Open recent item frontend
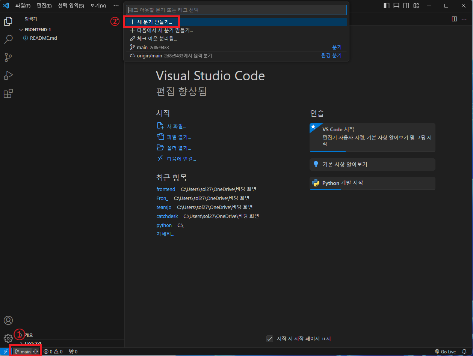This screenshot has height=356, width=473. (x=166, y=189)
